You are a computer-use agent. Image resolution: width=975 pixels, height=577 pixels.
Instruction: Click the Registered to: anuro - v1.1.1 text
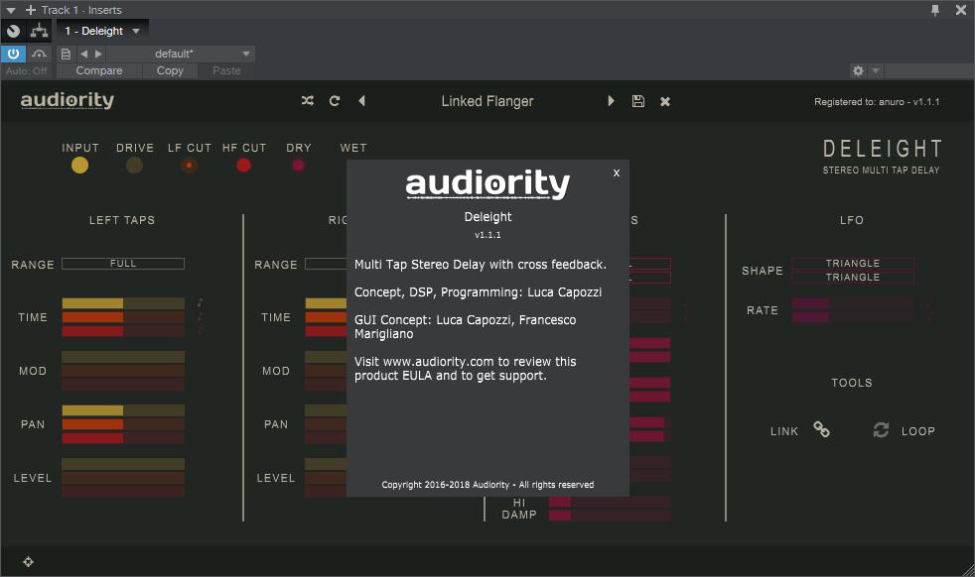[877, 102]
